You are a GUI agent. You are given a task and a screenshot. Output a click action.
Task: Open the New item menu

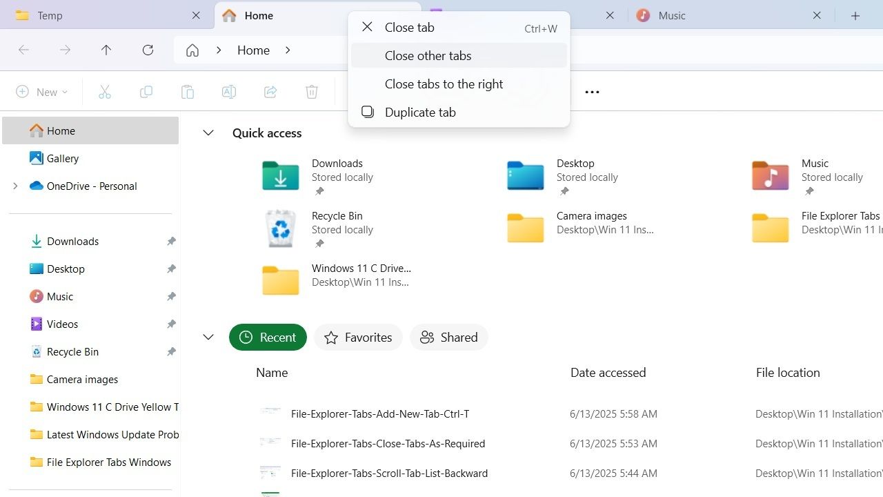41,91
